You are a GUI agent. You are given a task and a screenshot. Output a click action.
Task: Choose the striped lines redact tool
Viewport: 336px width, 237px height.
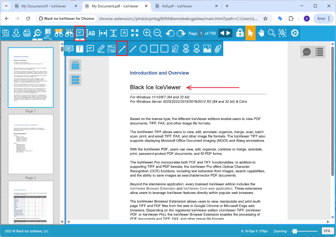click(x=111, y=49)
